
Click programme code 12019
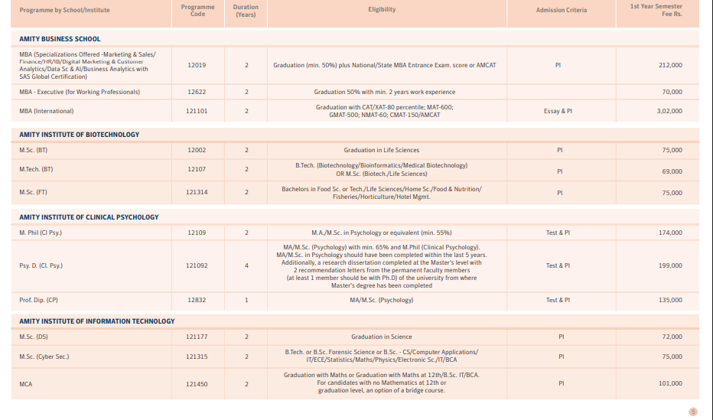pos(197,66)
